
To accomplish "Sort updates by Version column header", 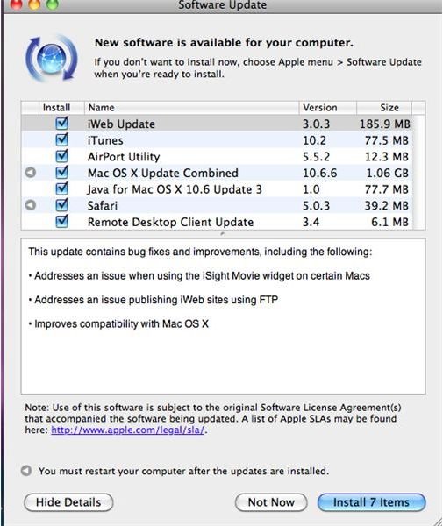I will coord(327,108).
